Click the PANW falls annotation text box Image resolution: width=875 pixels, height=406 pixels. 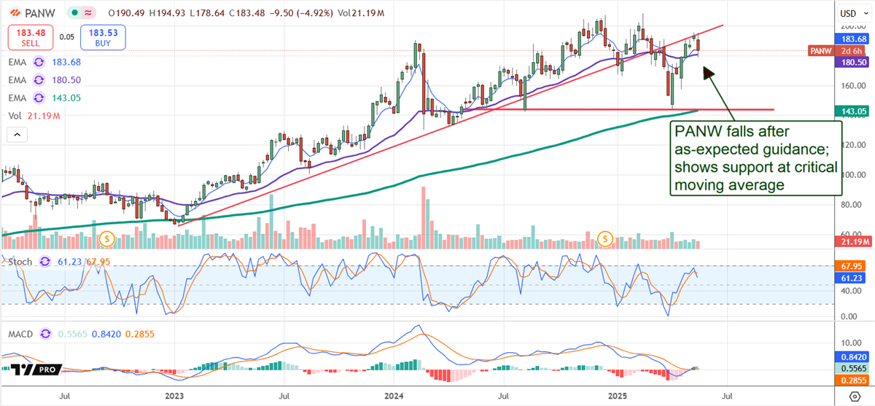(755, 158)
